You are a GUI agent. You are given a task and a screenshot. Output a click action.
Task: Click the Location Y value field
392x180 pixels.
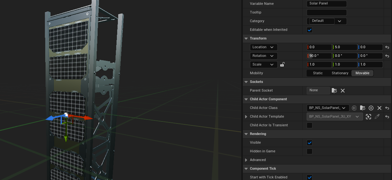pyautogui.click(x=345, y=47)
